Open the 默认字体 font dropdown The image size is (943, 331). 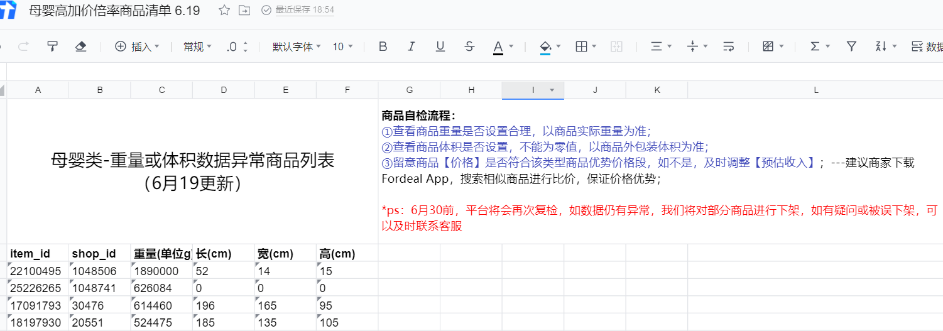[x=297, y=46]
